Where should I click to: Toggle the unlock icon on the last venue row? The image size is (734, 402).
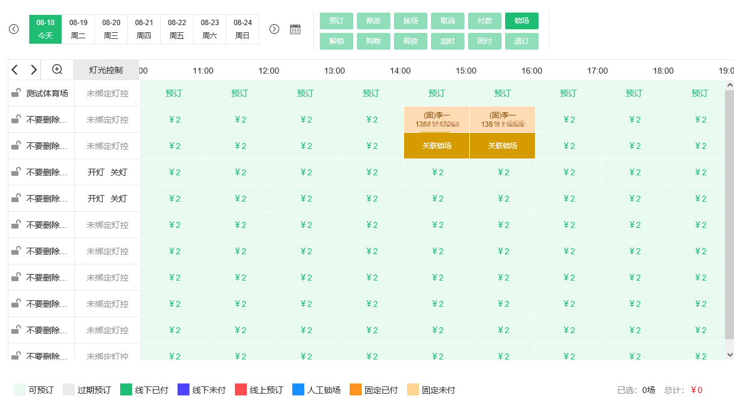(x=16, y=355)
